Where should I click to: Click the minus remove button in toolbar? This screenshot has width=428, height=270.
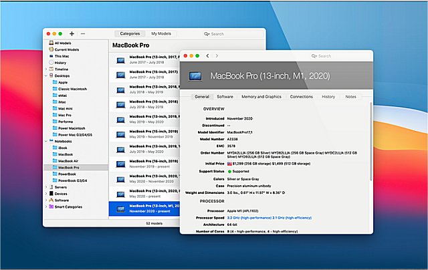[83, 33]
